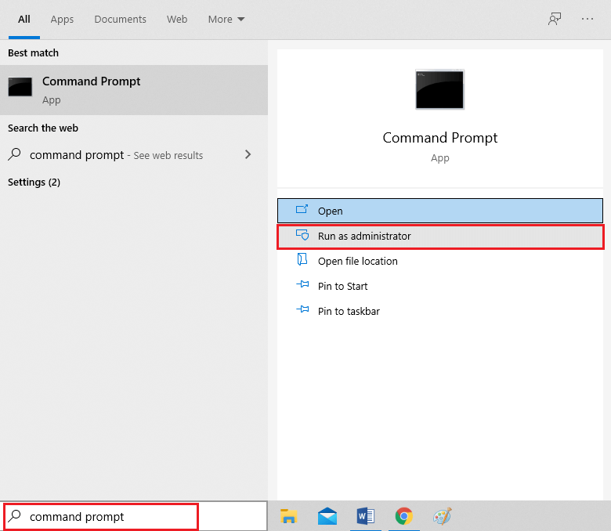This screenshot has height=531, width=611.
Task: Pin Command Prompt to Start
Action: [342, 286]
